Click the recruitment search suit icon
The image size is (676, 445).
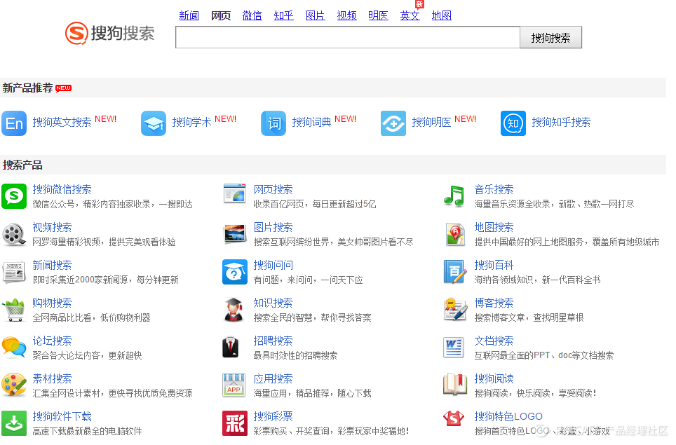(231, 348)
